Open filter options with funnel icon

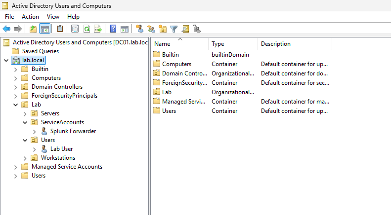[x=174, y=29]
